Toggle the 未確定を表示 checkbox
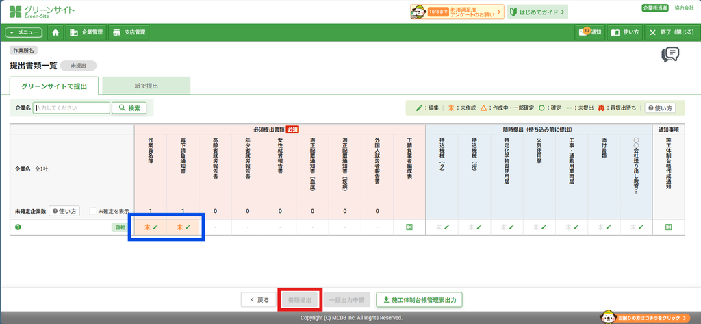 (92, 211)
